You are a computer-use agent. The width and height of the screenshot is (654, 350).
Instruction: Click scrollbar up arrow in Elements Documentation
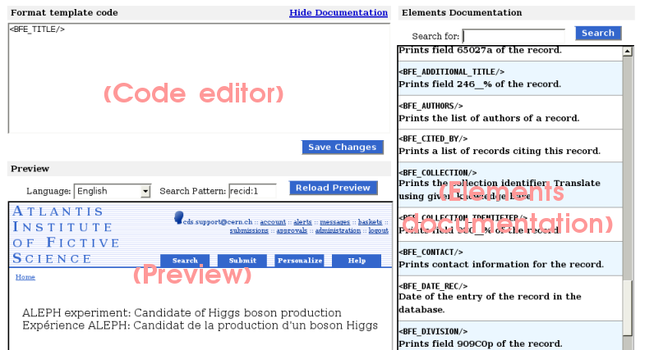click(628, 51)
